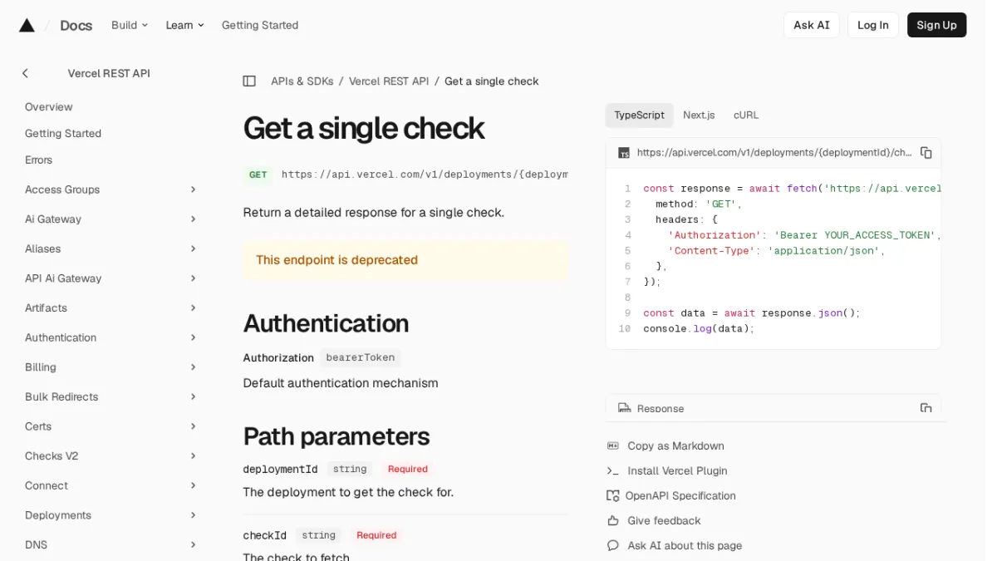Click the TypeScript file icon beside URL
Image resolution: width=997 pixels, height=561 pixels.
coord(624,153)
